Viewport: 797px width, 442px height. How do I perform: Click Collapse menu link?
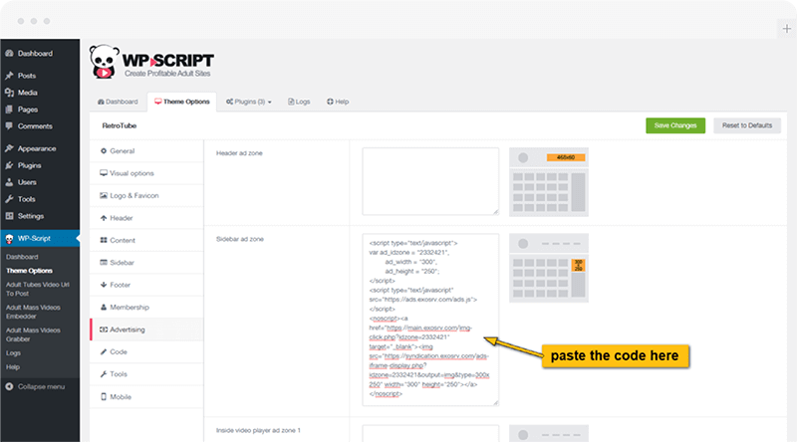(41, 386)
